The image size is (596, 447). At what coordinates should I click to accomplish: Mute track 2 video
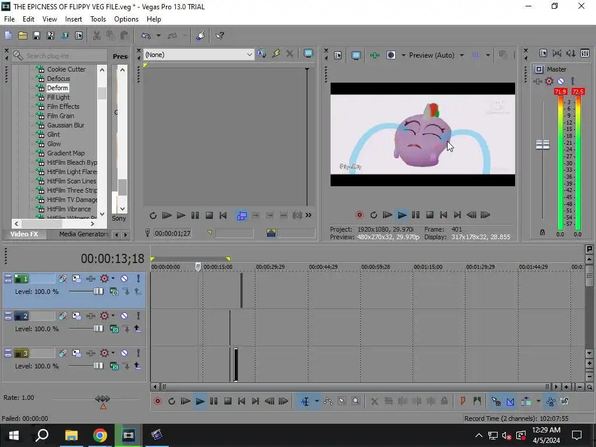[125, 316]
